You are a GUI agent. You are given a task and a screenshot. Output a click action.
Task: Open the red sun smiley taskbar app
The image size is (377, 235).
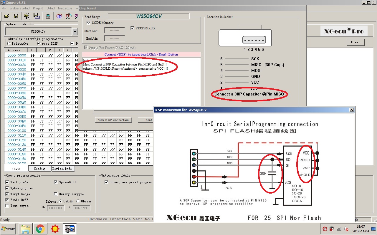pos(55,229)
